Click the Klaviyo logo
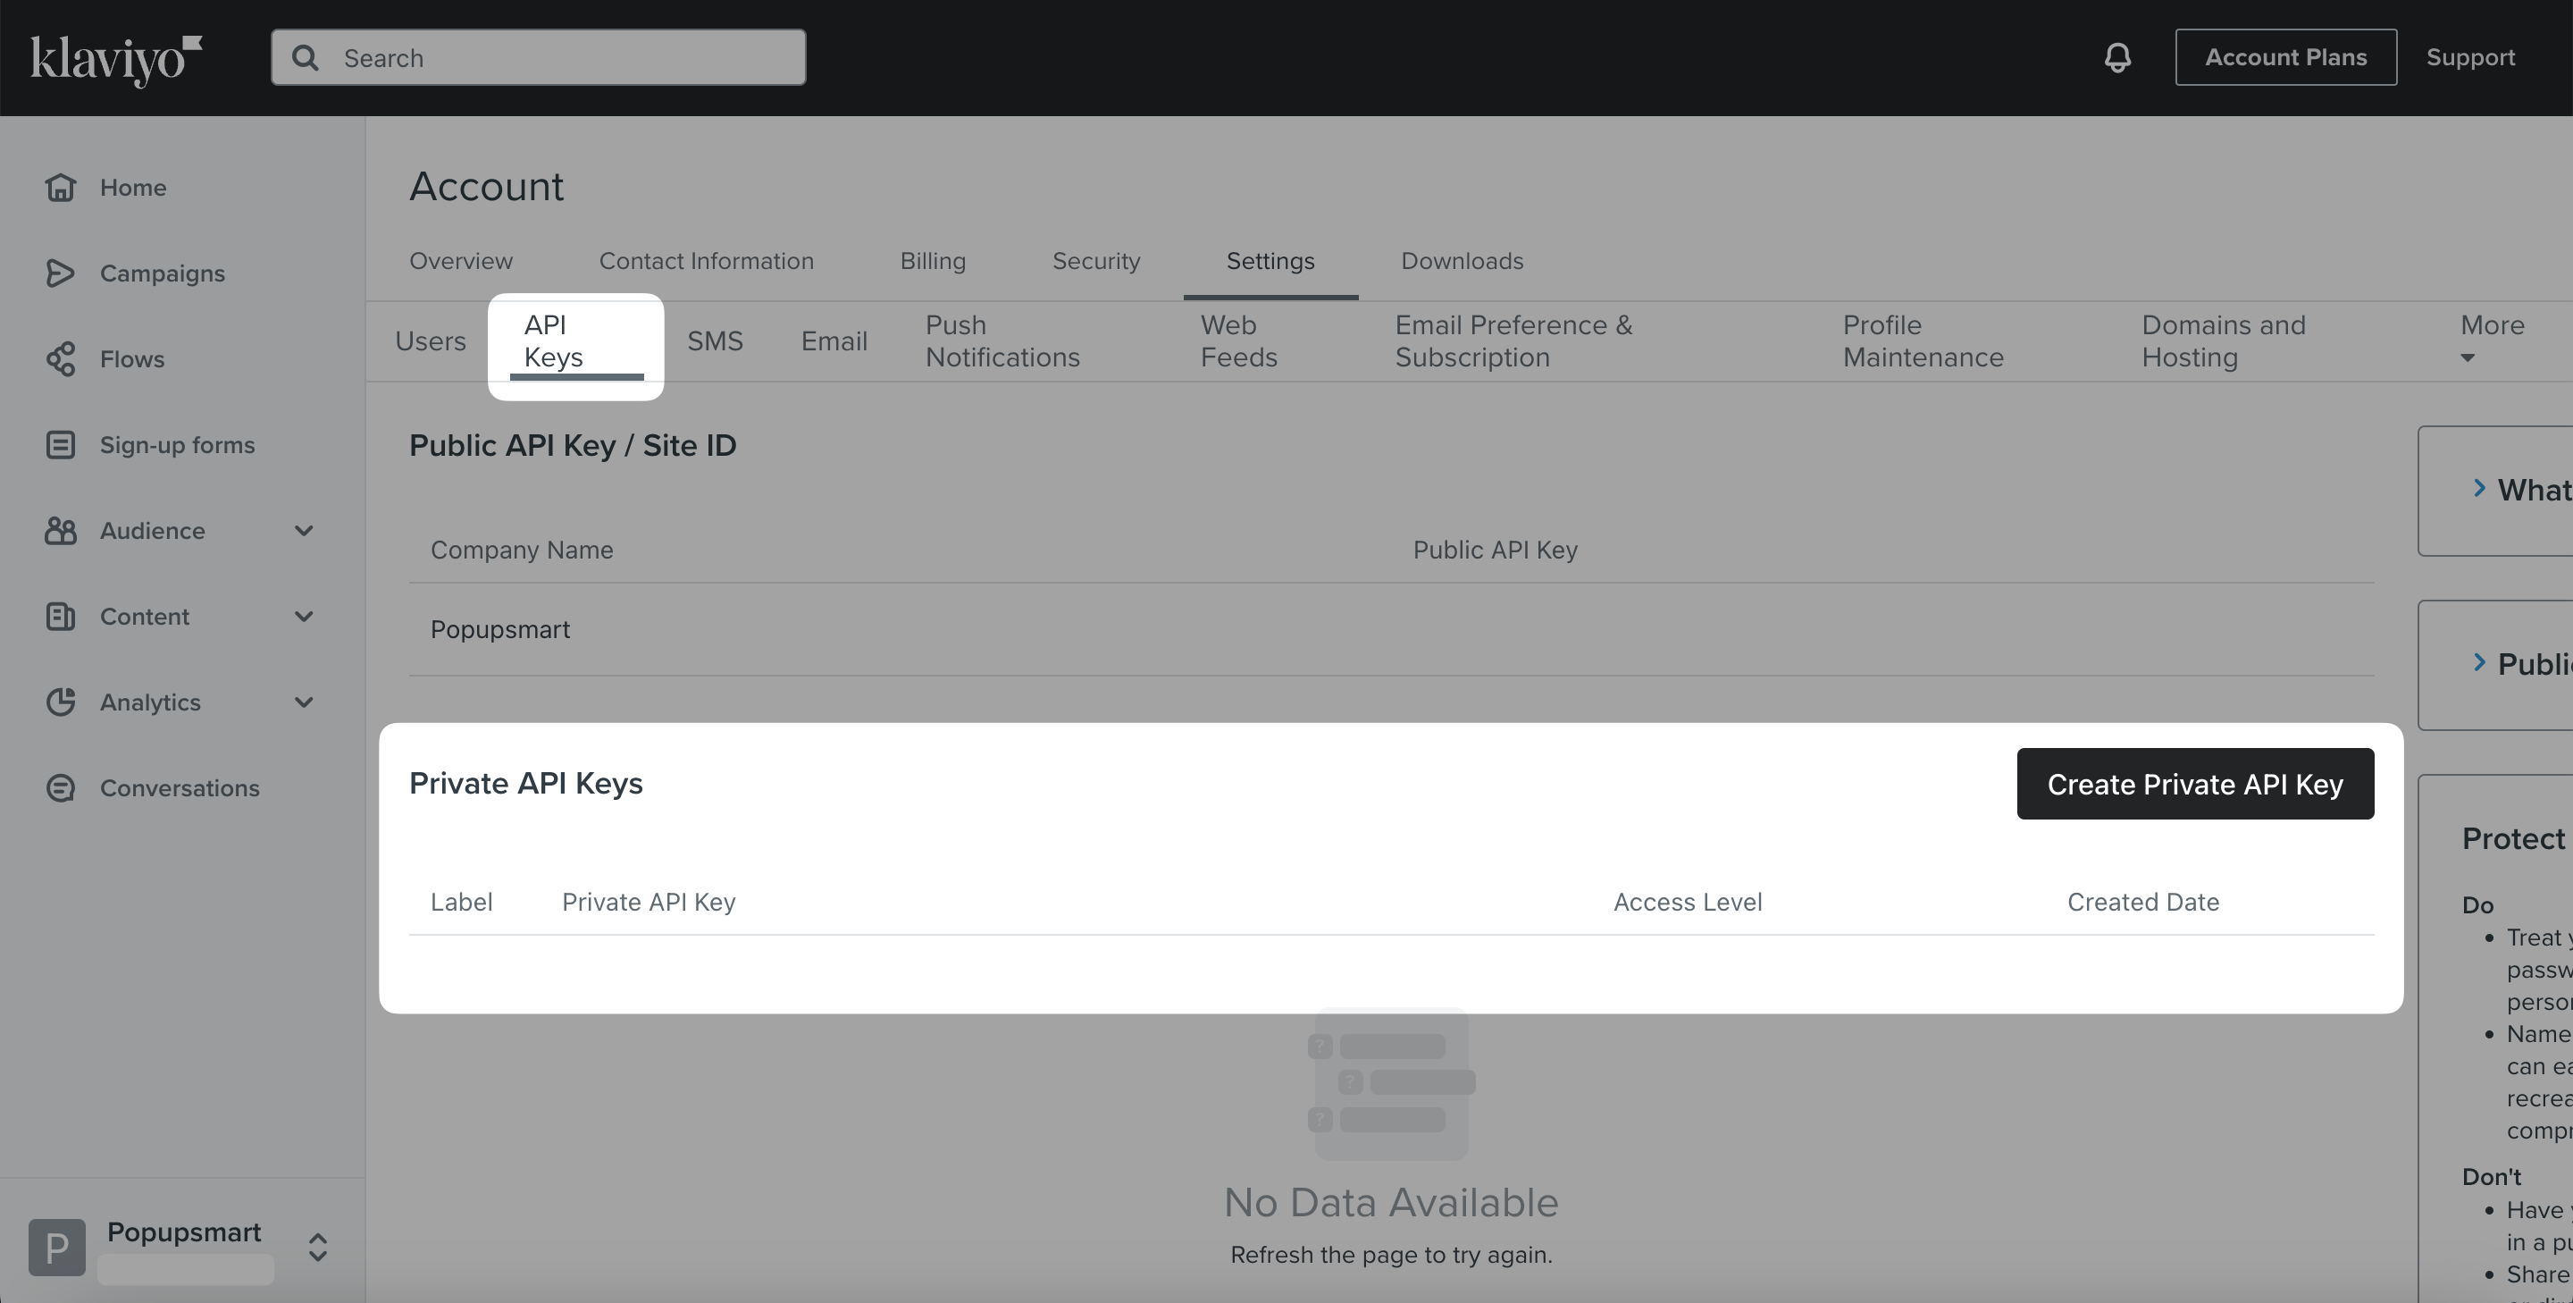2573x1303 pixels. pyautogui.click(x=116, y=57)
